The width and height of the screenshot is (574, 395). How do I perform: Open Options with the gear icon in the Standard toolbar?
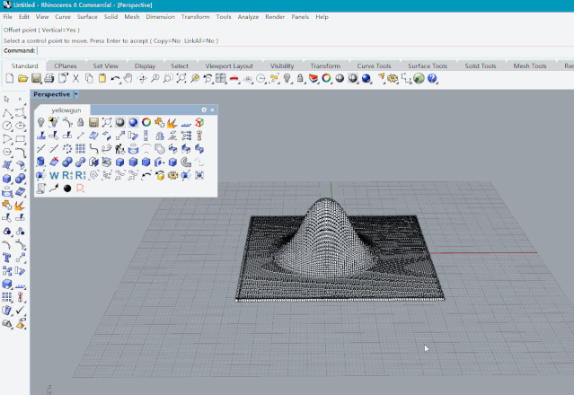tap(393, 78)
